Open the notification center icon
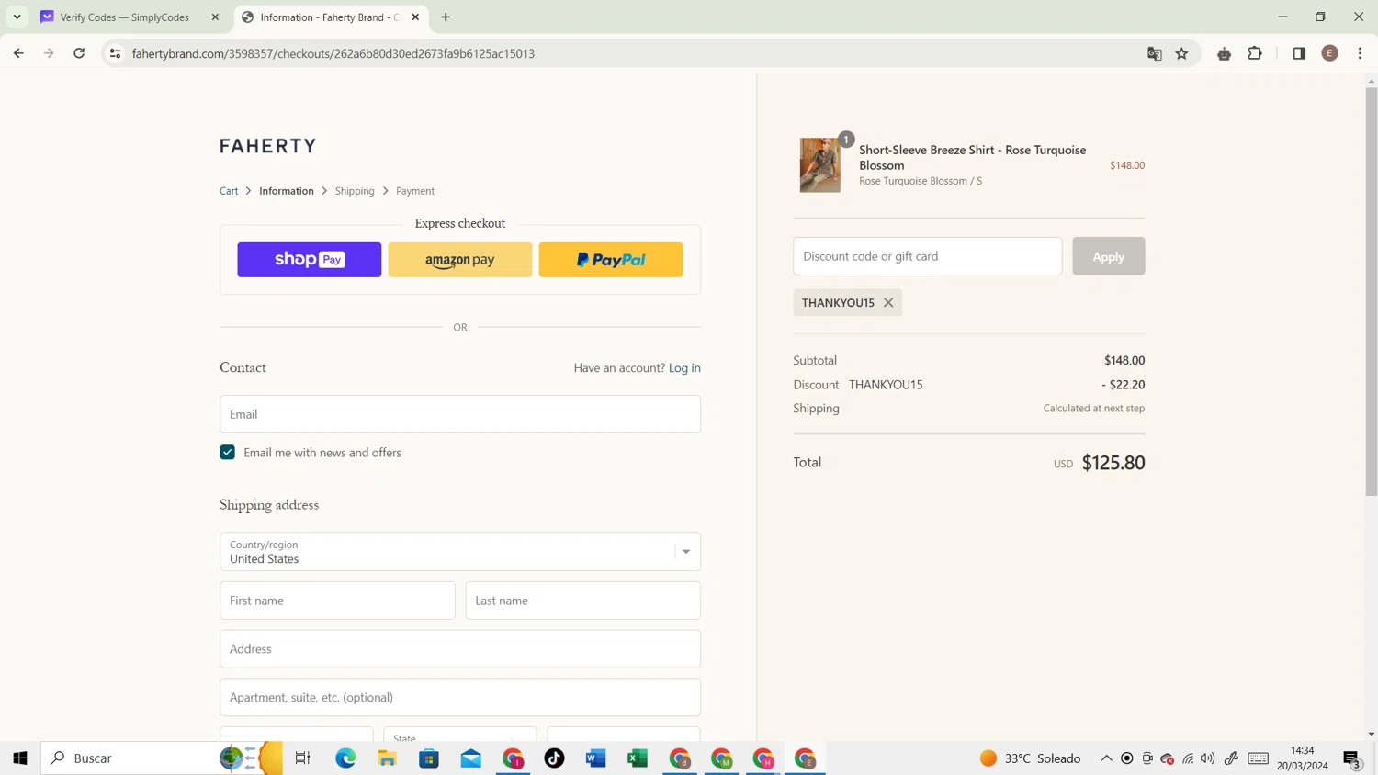This screenshot has width=1378, height=775. pyautogui.click(x=1351, y=758)
